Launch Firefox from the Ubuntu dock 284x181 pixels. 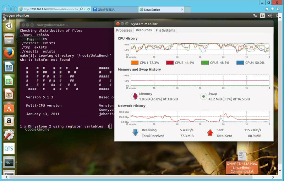[x=9, y=53]
